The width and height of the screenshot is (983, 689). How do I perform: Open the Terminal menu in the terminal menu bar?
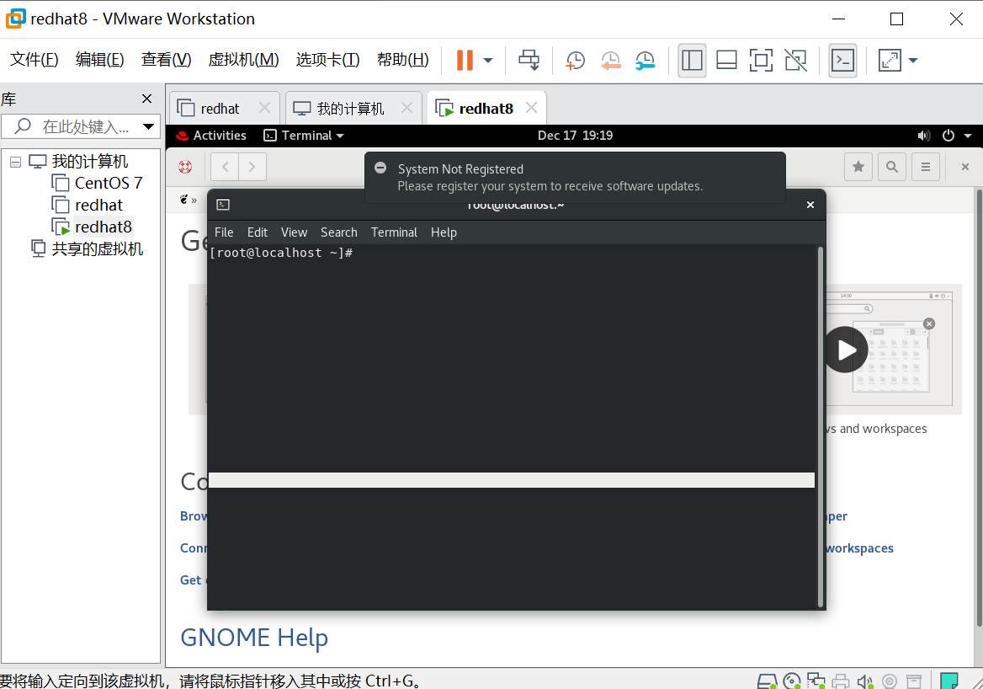pyautogui.click(x=394, y=232)
